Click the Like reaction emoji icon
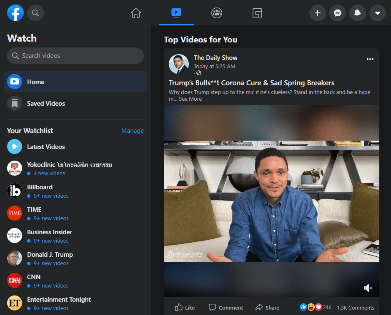The width and height of the screenshot is (391, 315). click(303, 307)
